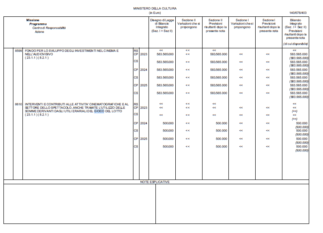Viewport: 323px width, 233px height.
Task: Click the Disegno di Legge column header
Action: tap(162, 25)
